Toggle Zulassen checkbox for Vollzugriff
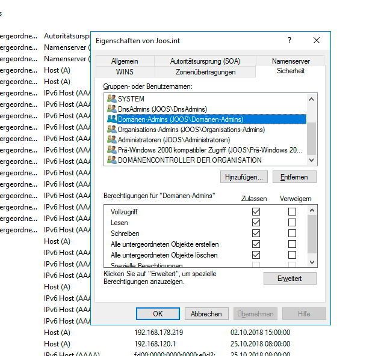Screen dimensions: 390x356 pyautogui.click(x=256, y=211)
